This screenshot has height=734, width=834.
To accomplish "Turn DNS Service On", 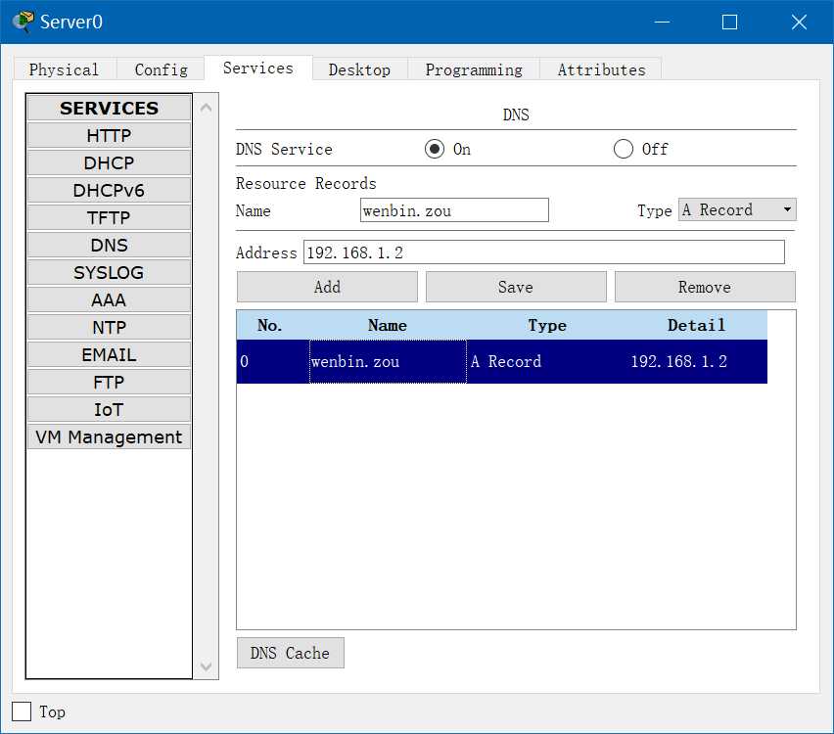I will pos(435,149).
